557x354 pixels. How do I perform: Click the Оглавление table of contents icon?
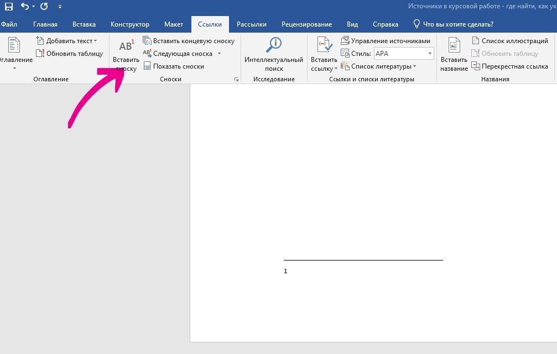14,45
